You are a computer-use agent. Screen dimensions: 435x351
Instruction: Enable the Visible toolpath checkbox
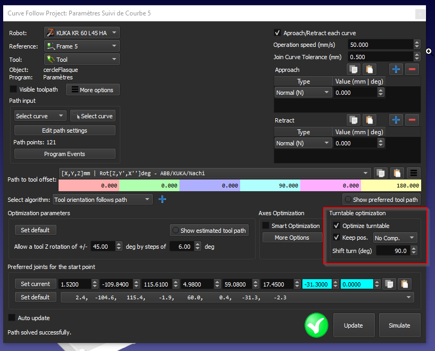[x=14, y=89]
